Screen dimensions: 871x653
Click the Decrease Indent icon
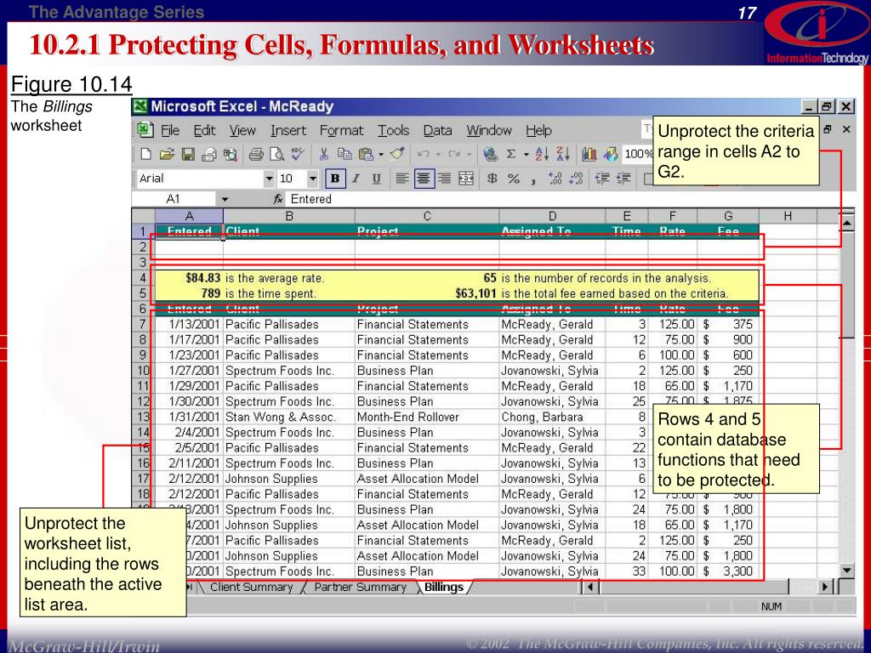tap(602, 179)
